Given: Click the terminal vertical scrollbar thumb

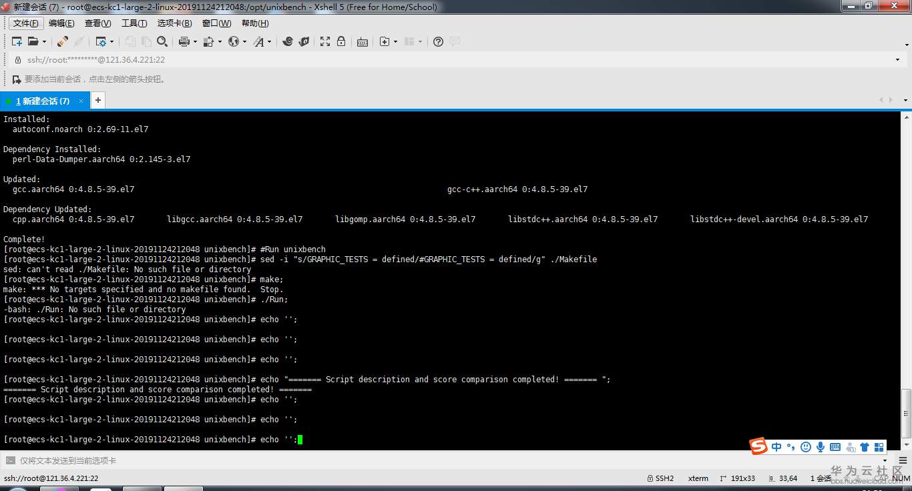Looking at the screenshot, I should [x=906, y=413].
